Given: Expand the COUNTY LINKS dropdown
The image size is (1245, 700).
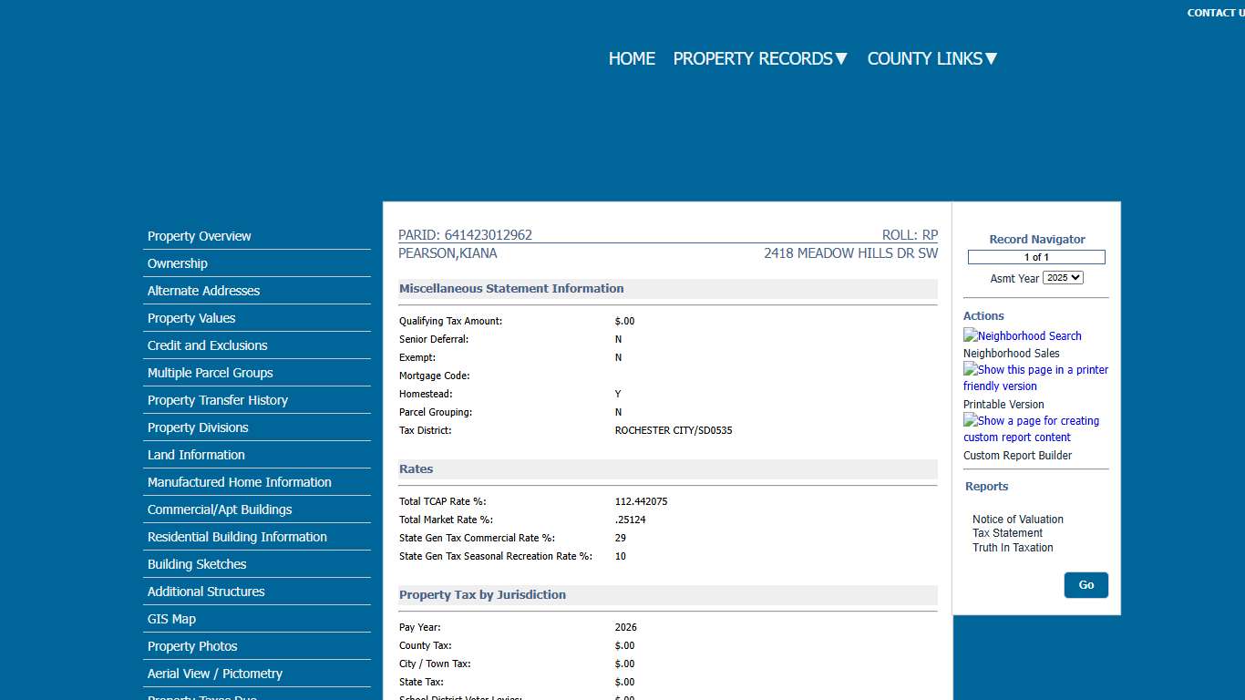Looking at the screenshot, I should point(931,58).
